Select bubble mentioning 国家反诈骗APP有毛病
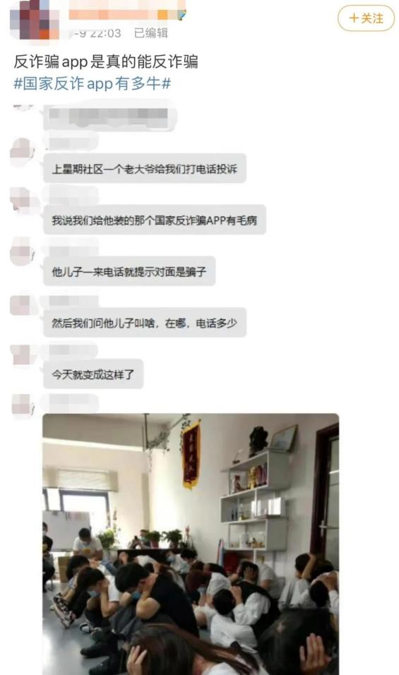The image size is (399, 675). 155,220
